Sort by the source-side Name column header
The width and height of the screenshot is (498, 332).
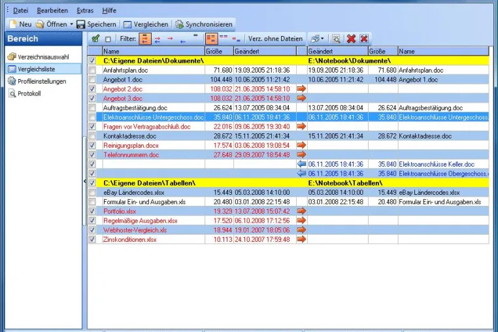click(x=154, y=51)
